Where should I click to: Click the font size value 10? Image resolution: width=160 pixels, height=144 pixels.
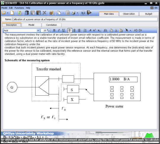tap(44, 31)
